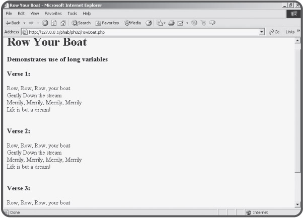
Task: Click the History icon
Action: 149,23
